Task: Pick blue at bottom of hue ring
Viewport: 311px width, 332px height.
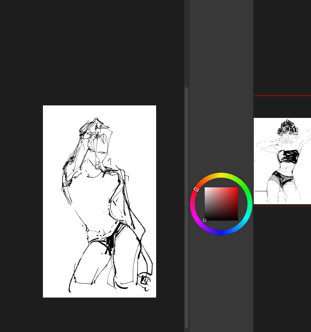Action: (221, 232)
